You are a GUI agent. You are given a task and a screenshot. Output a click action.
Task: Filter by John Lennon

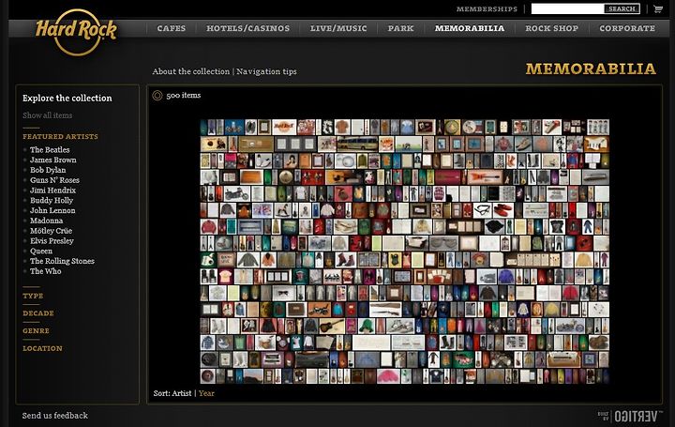(x=52, y=211)
